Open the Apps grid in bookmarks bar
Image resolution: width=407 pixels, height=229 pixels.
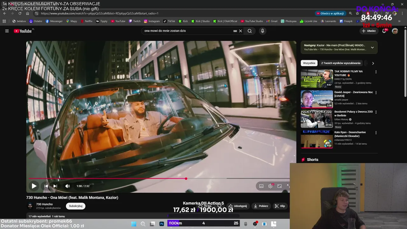click(4, 21)
